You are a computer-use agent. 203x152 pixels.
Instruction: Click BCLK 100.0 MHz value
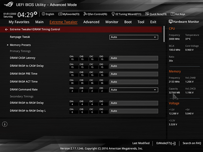pos(175,50)
